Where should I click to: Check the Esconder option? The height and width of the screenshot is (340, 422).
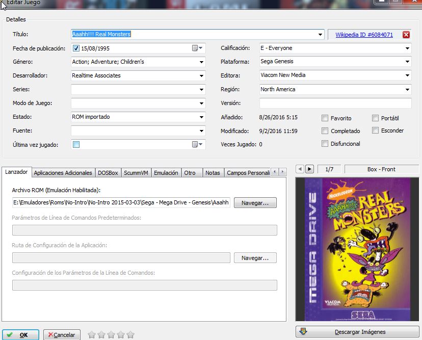pyautogui.click(x=375, y=130)
